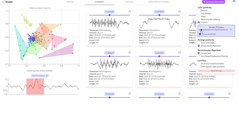Click the rating slider on 0049 frequency card
Viewport: 239px width, 124px height.
[x=109, y=15]
